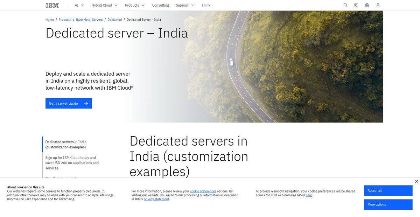Open the Consulting menu item
This screenshot has width=420, height=217.
coord(160,5)
